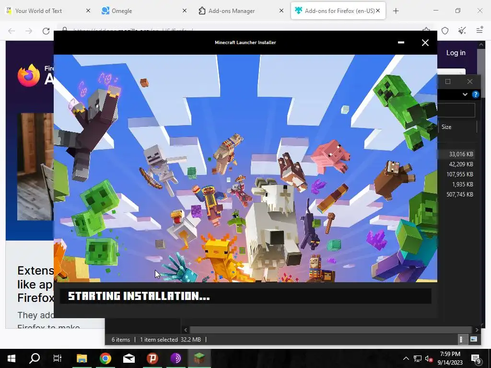Viewport: 491px width, 368px height.
Task: Click the 1 item selected 32.2 MB text
Action: click(170, 340)
